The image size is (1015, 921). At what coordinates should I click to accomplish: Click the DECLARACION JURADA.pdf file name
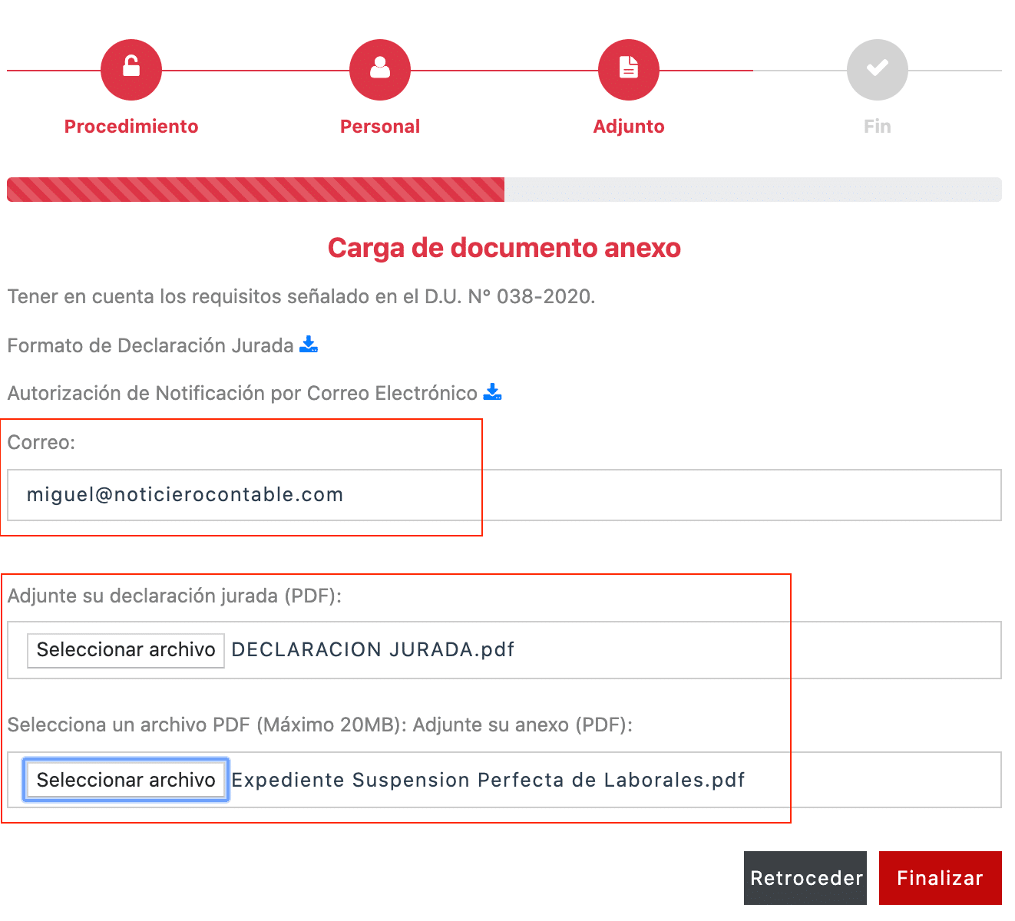[x=372, y=650]
